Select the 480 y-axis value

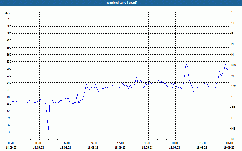[9, 26]
